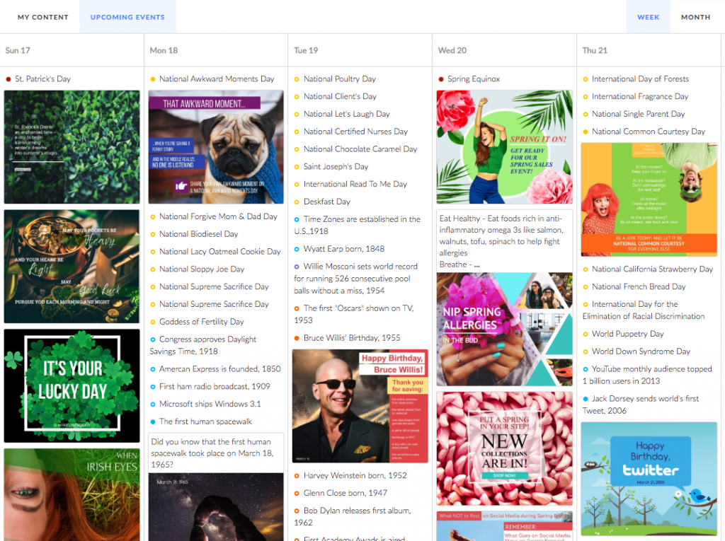This screenshot has width=725, height=541.
Task: Click the 'When Irish Eyes' image
Action: pyautogui.click(x=72, y=494)
